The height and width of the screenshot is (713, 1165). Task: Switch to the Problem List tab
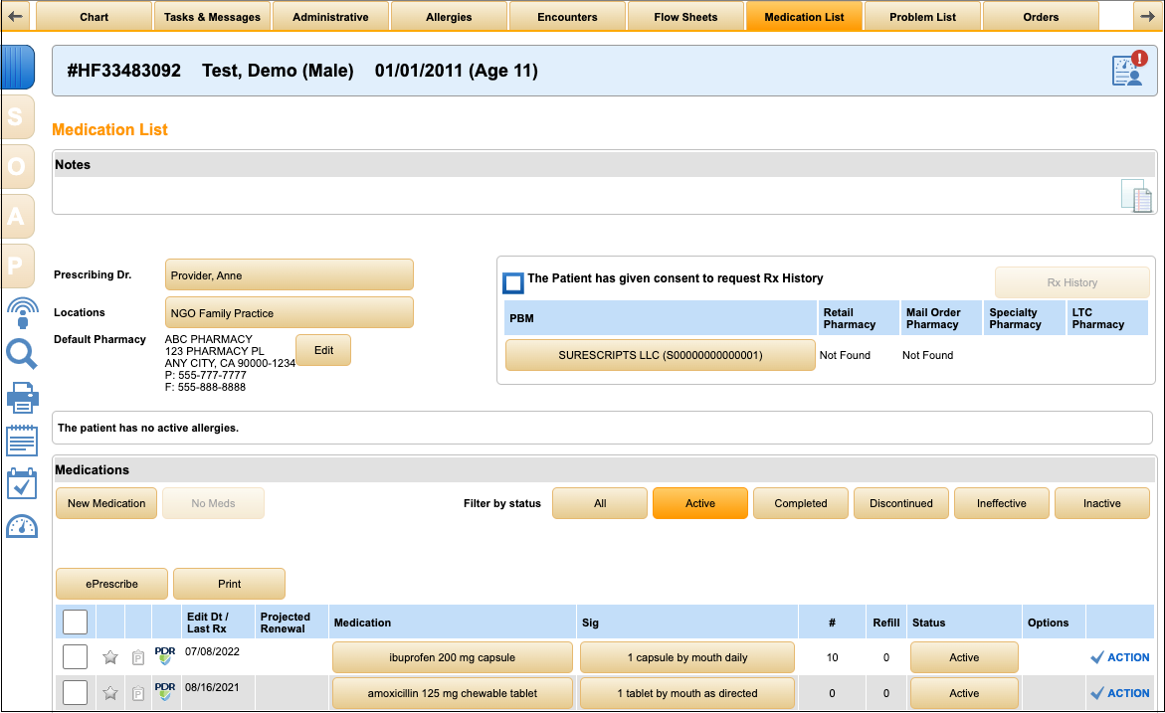922,17
